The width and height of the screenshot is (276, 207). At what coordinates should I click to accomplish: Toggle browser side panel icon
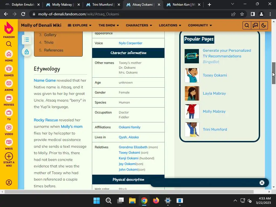click(253, 14)
